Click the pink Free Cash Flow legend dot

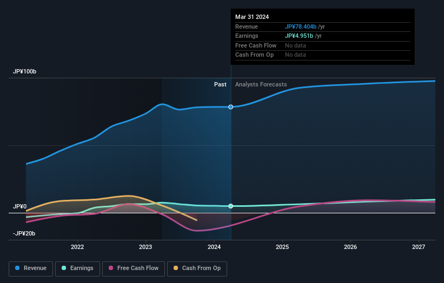(x=111, y=268)
